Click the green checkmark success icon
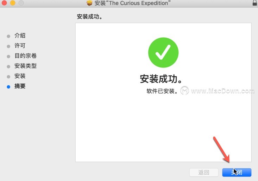The image size is (258, 181). pos(163,52)
